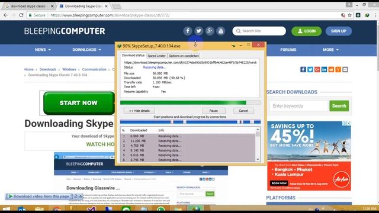
Task: Bookmark page with the star icon
Action: click(349, 15)
